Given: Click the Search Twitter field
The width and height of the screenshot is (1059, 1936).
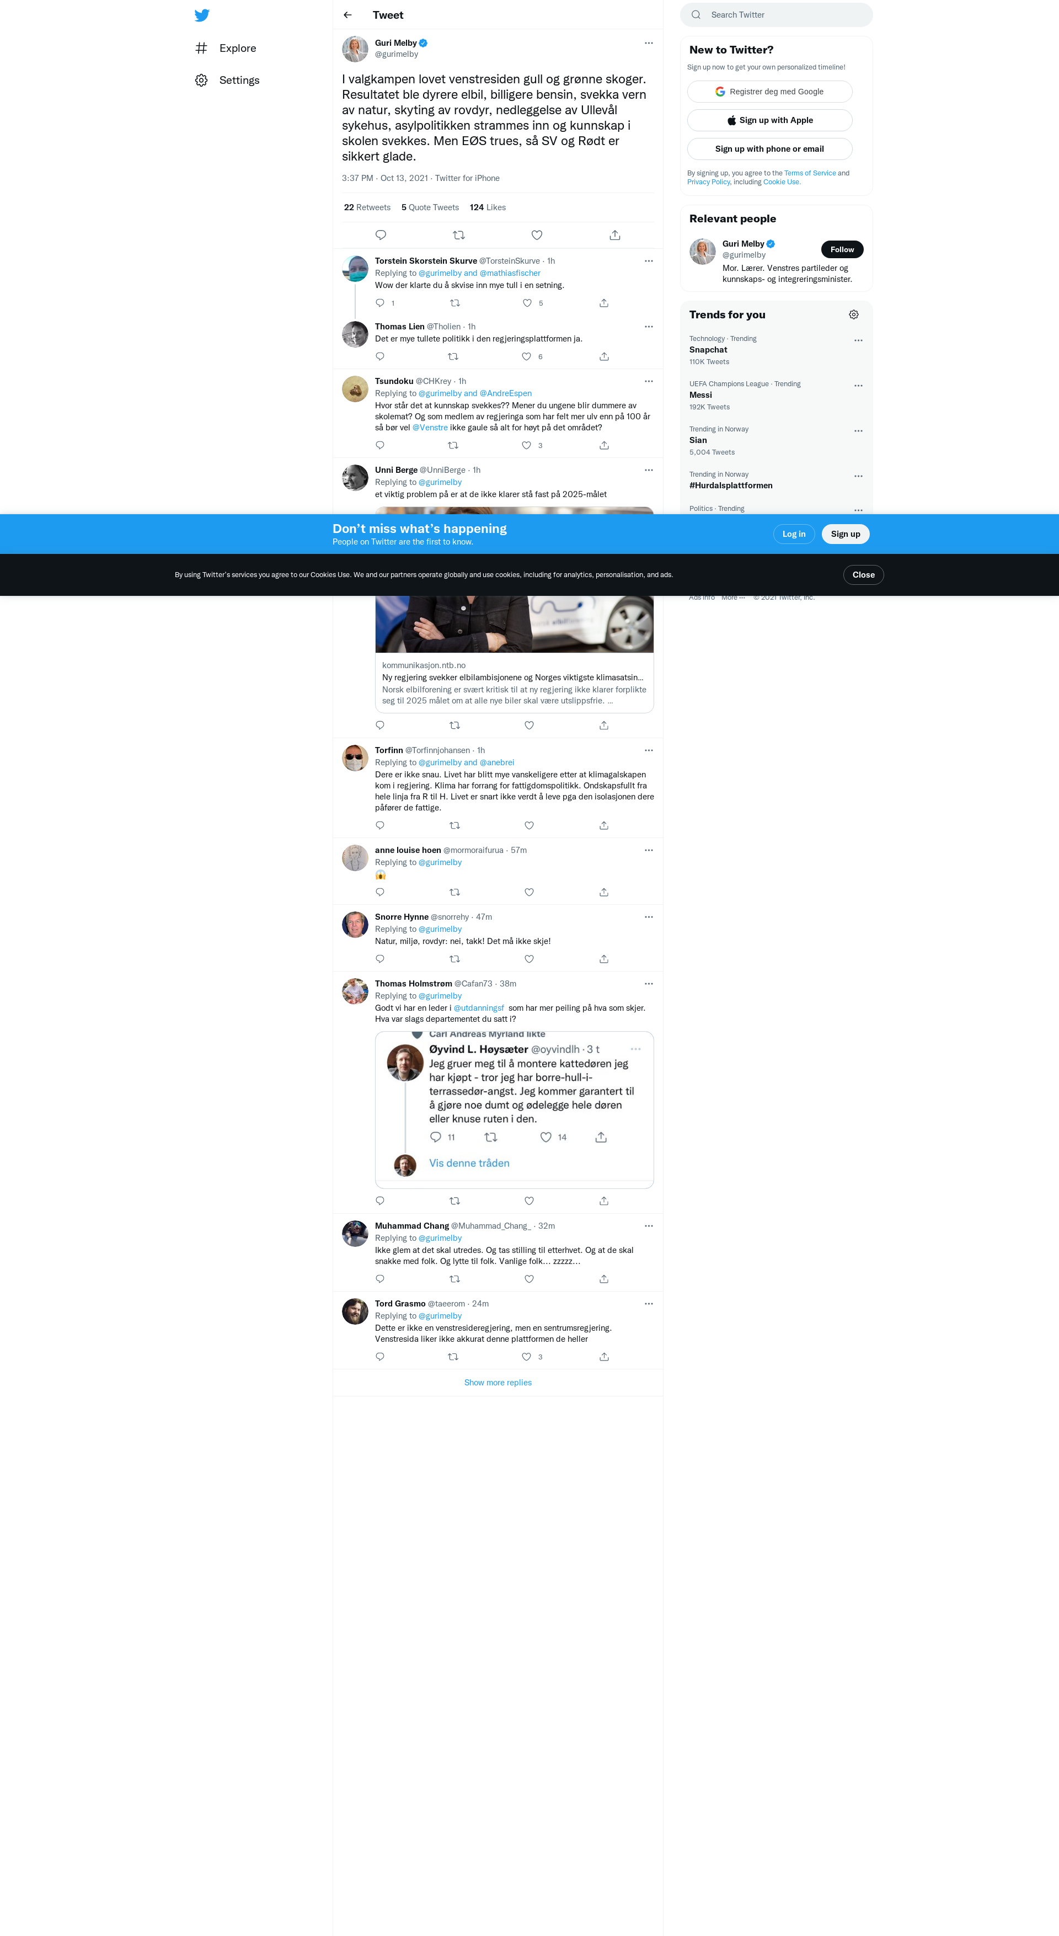Looking at the screenshot, I should coord(782,15).
